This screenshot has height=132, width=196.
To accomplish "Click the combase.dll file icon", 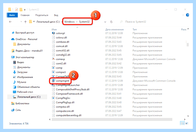I will point(53,42).
